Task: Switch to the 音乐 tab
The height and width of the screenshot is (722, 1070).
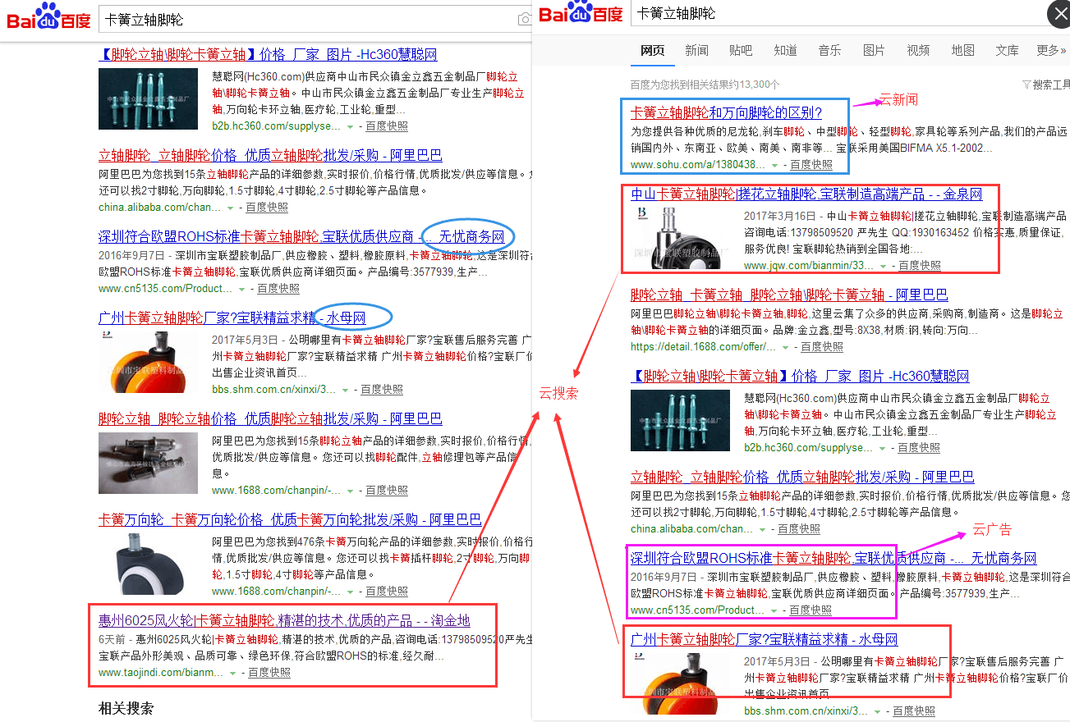Action: coord(829,50)
